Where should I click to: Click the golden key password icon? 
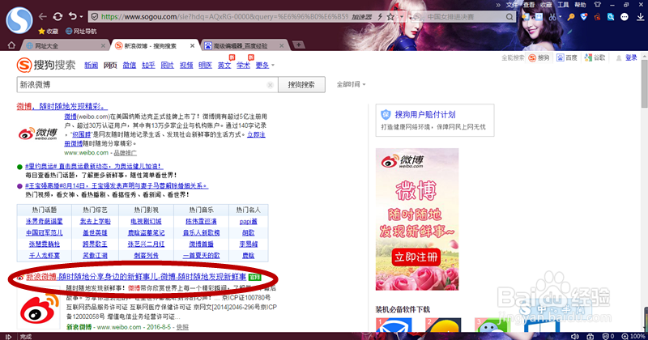(571, 17)
